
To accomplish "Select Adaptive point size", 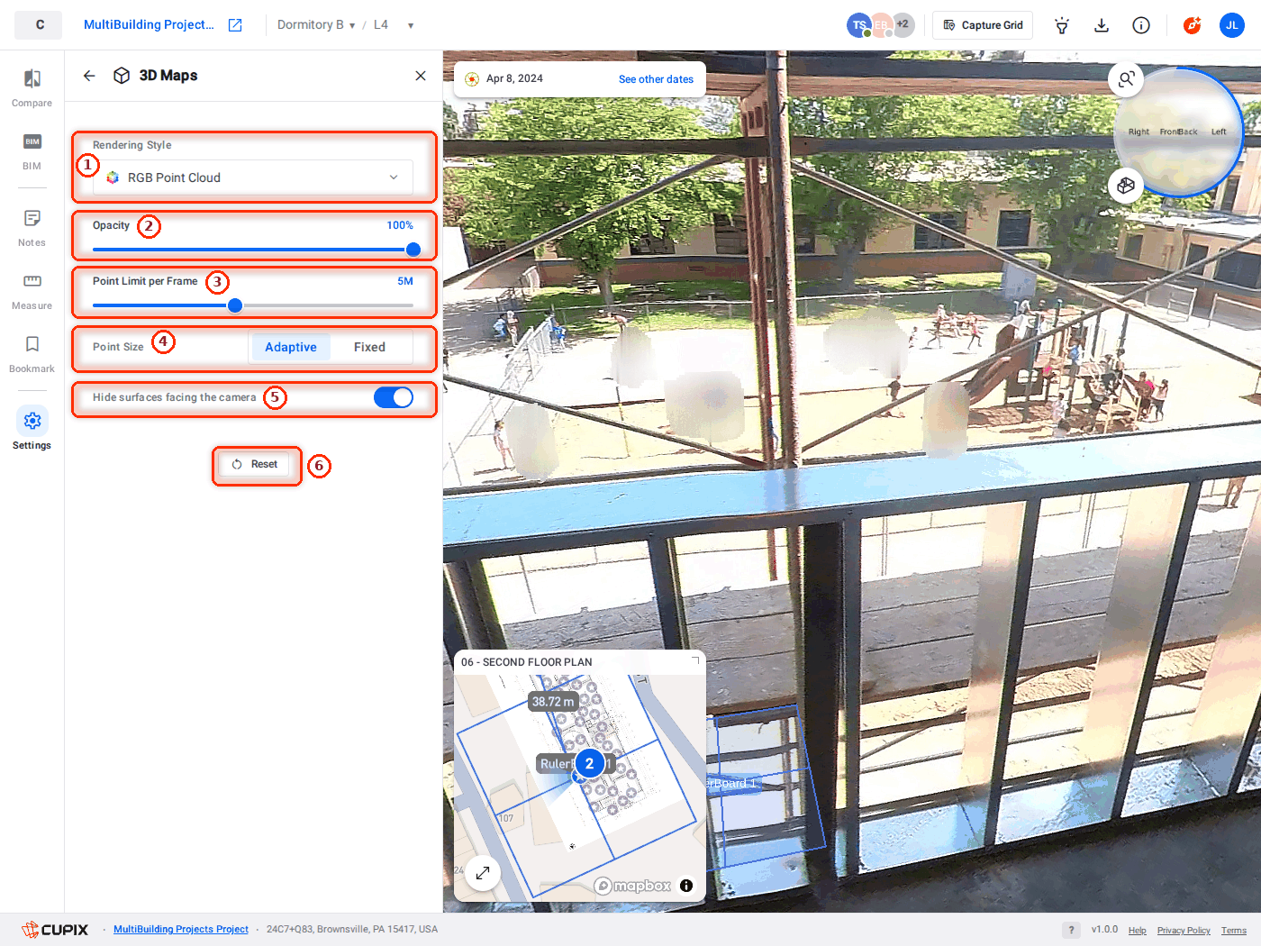I will [291, 347].
